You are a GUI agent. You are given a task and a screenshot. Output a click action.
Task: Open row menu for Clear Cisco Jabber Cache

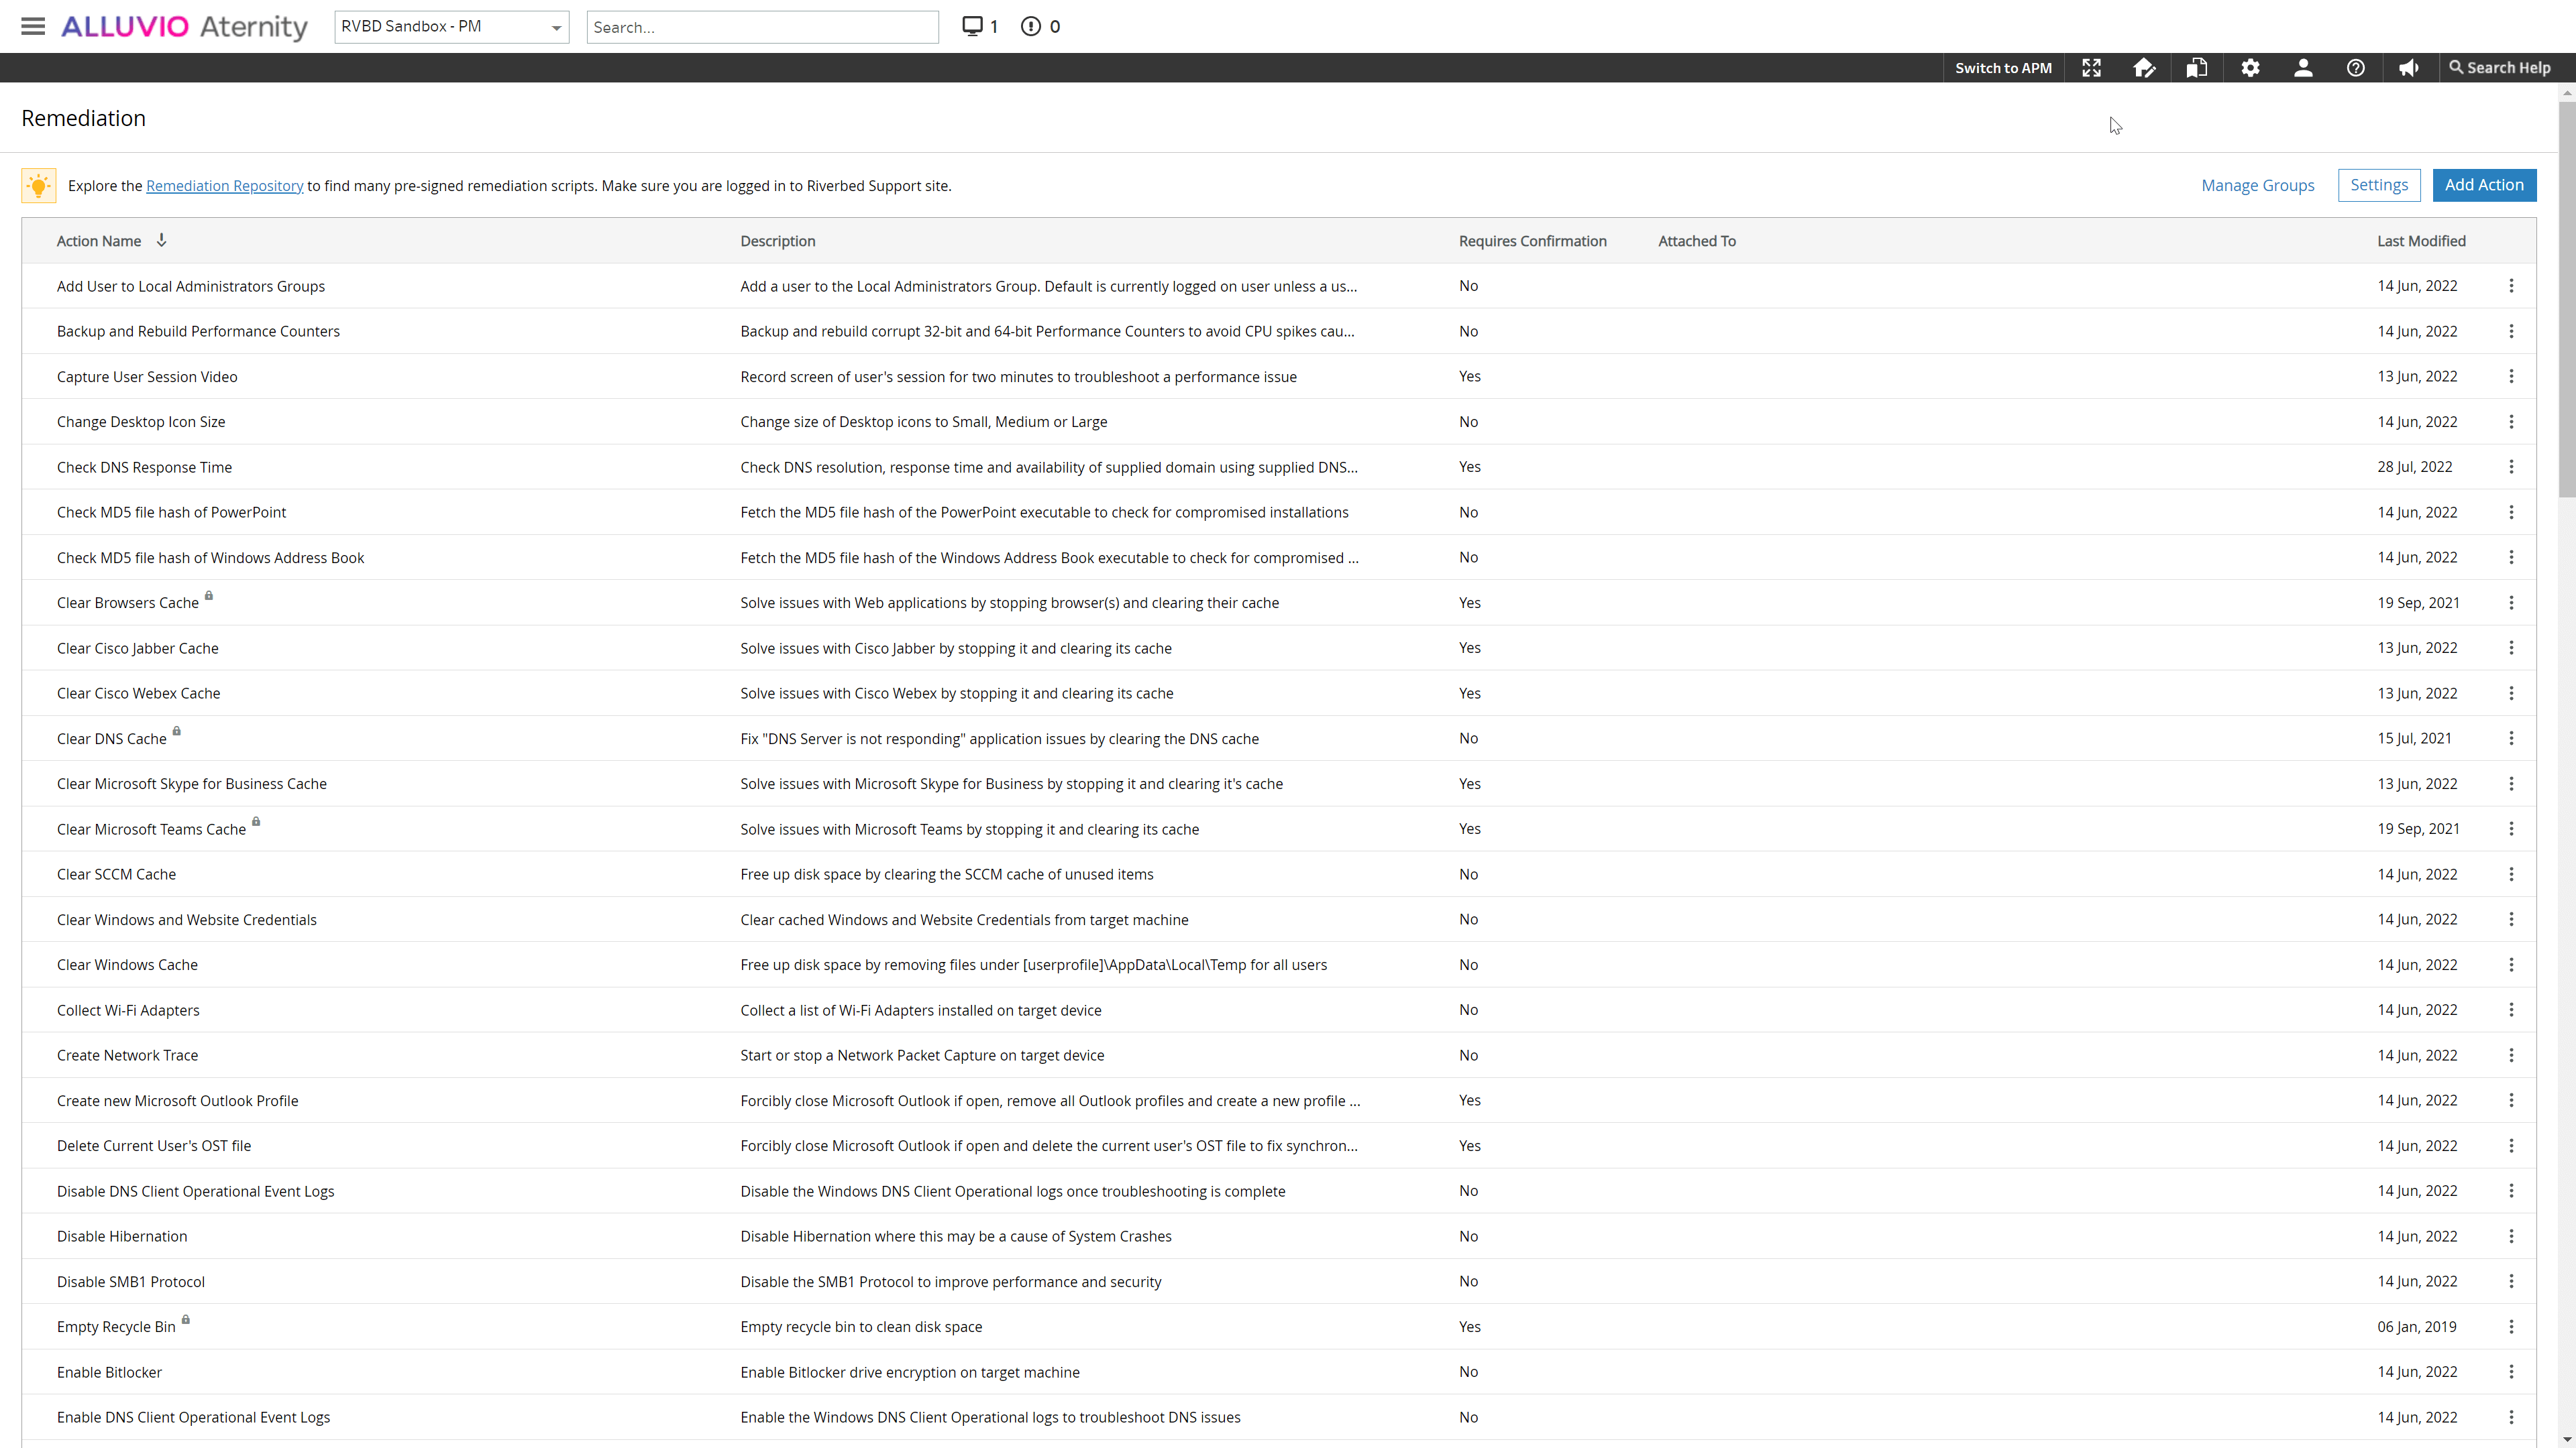pos(2511,648)
